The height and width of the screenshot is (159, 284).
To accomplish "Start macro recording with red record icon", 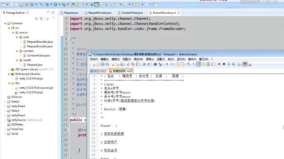I will (x=219, y=64).
